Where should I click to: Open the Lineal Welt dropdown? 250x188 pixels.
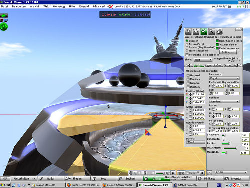pyautogui.click(x=203, y=60)
